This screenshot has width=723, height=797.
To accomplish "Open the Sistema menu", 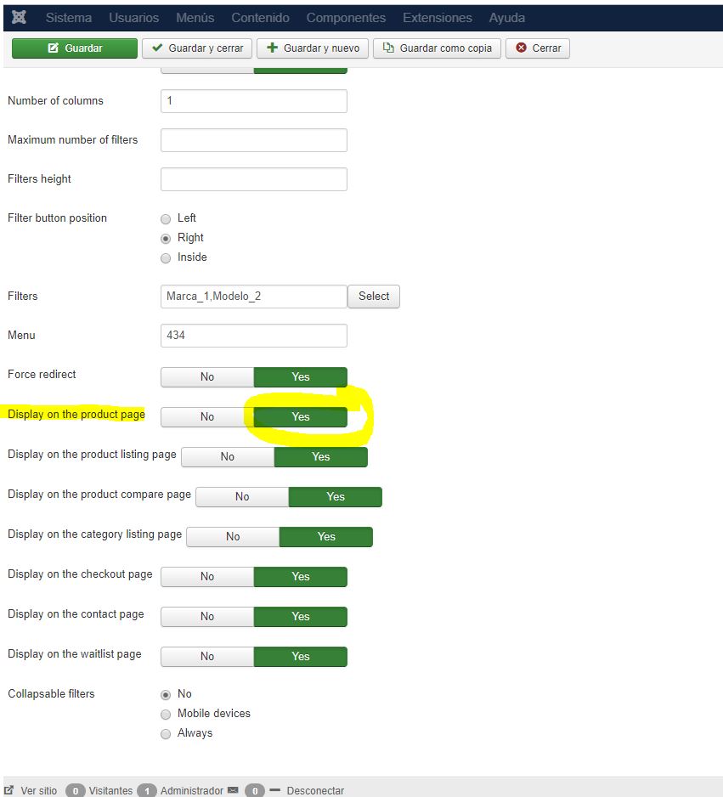I will 69,18.
